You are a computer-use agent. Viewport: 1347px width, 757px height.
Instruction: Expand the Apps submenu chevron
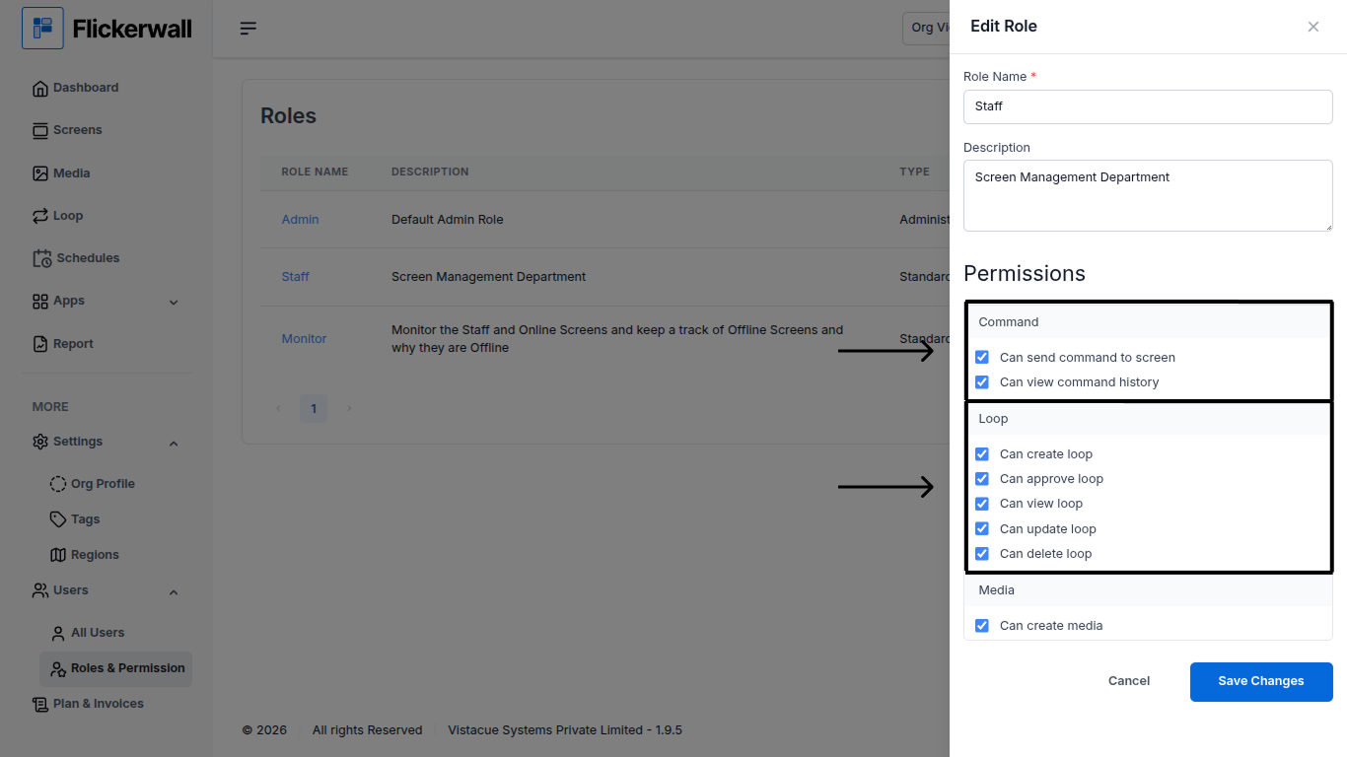pyautogui.click(x=174, y=303)
